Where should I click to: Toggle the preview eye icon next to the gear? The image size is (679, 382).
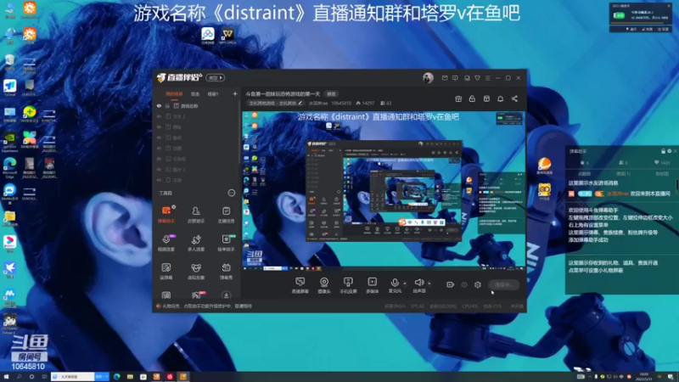coord(464,284)
